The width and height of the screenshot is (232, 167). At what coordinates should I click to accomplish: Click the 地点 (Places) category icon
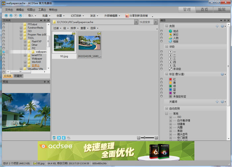170,31
